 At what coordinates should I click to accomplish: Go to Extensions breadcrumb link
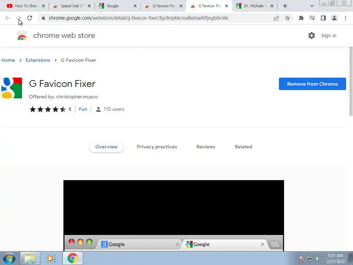coord(38,60)
